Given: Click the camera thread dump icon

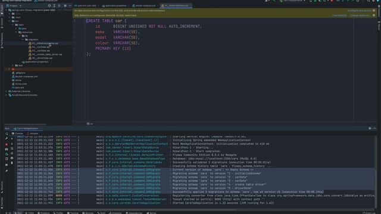Looking at the screenshot, I should (7, 149).
